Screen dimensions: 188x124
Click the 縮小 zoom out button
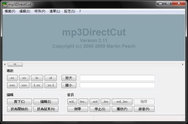click(69, 85)
